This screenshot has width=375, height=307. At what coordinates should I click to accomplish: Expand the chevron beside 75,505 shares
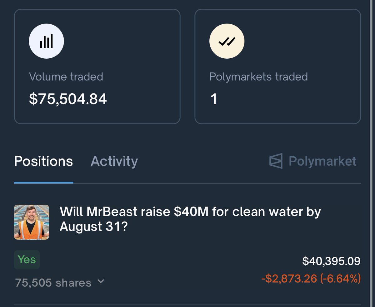101,281
